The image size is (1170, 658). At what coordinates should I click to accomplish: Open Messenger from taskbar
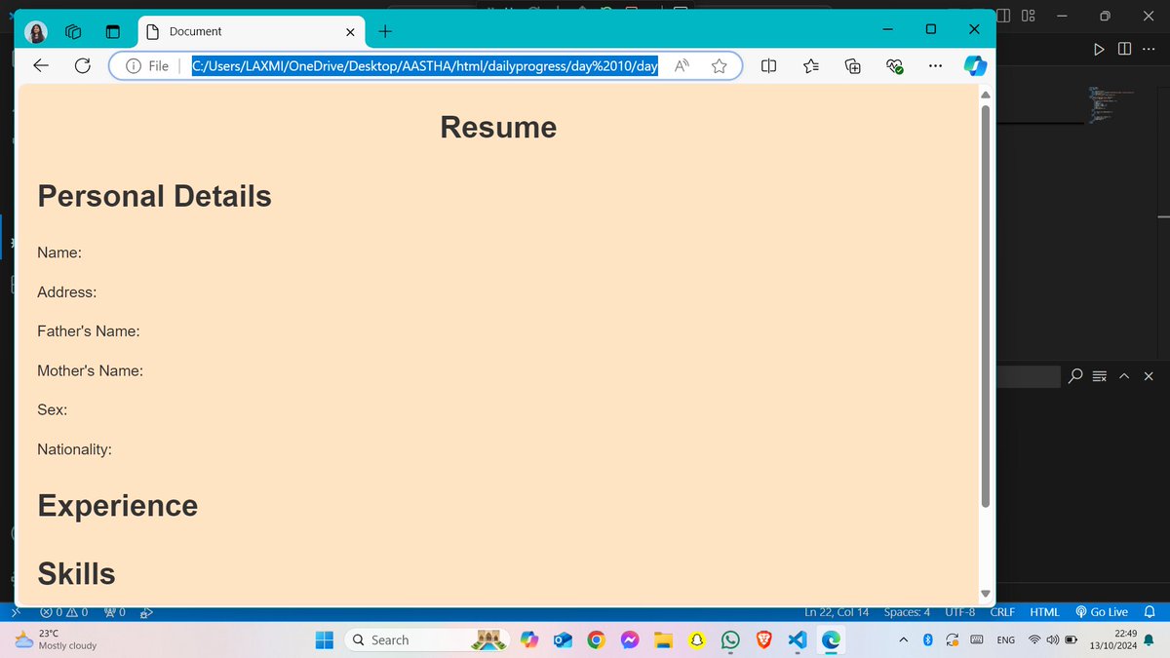[x=630, y=640]
